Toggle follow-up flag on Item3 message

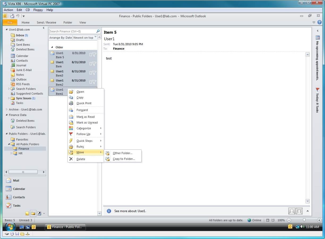coord(94,73)
